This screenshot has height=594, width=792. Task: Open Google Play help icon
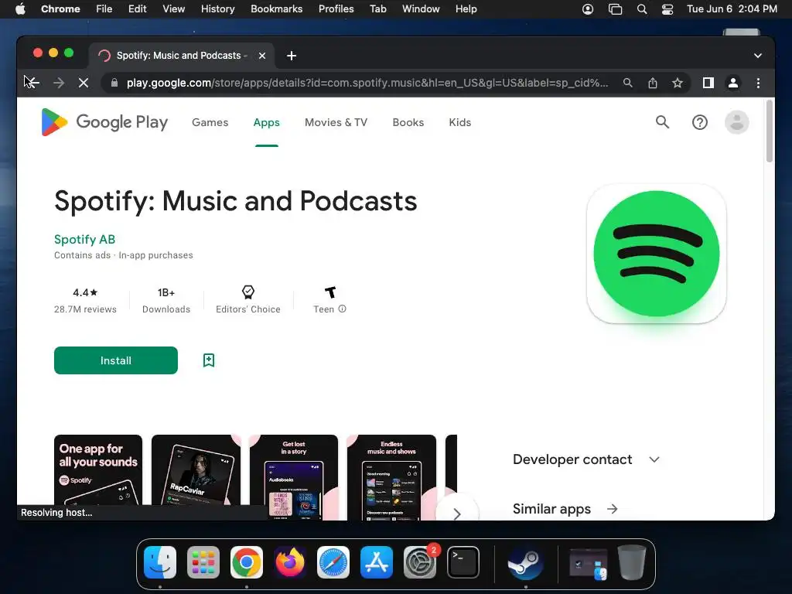699,121
